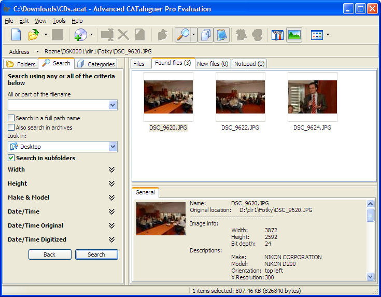This screenshot has height=297, width=381.
Task: Select the Search panel tab
Action: (x=57, y=63)
